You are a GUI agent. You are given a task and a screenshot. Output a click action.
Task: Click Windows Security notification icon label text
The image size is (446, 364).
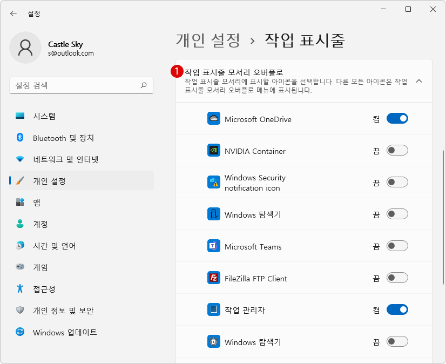[255, 183]
